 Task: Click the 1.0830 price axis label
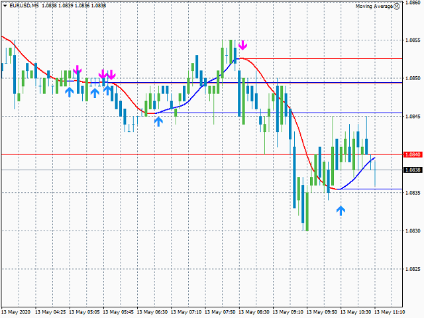coord(413,231)
